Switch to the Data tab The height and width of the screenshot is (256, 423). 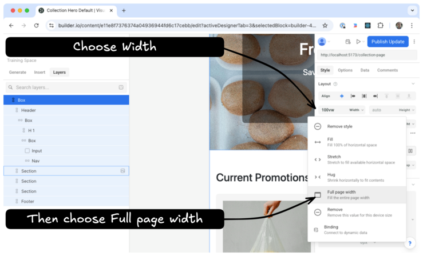tap(365, 70)
